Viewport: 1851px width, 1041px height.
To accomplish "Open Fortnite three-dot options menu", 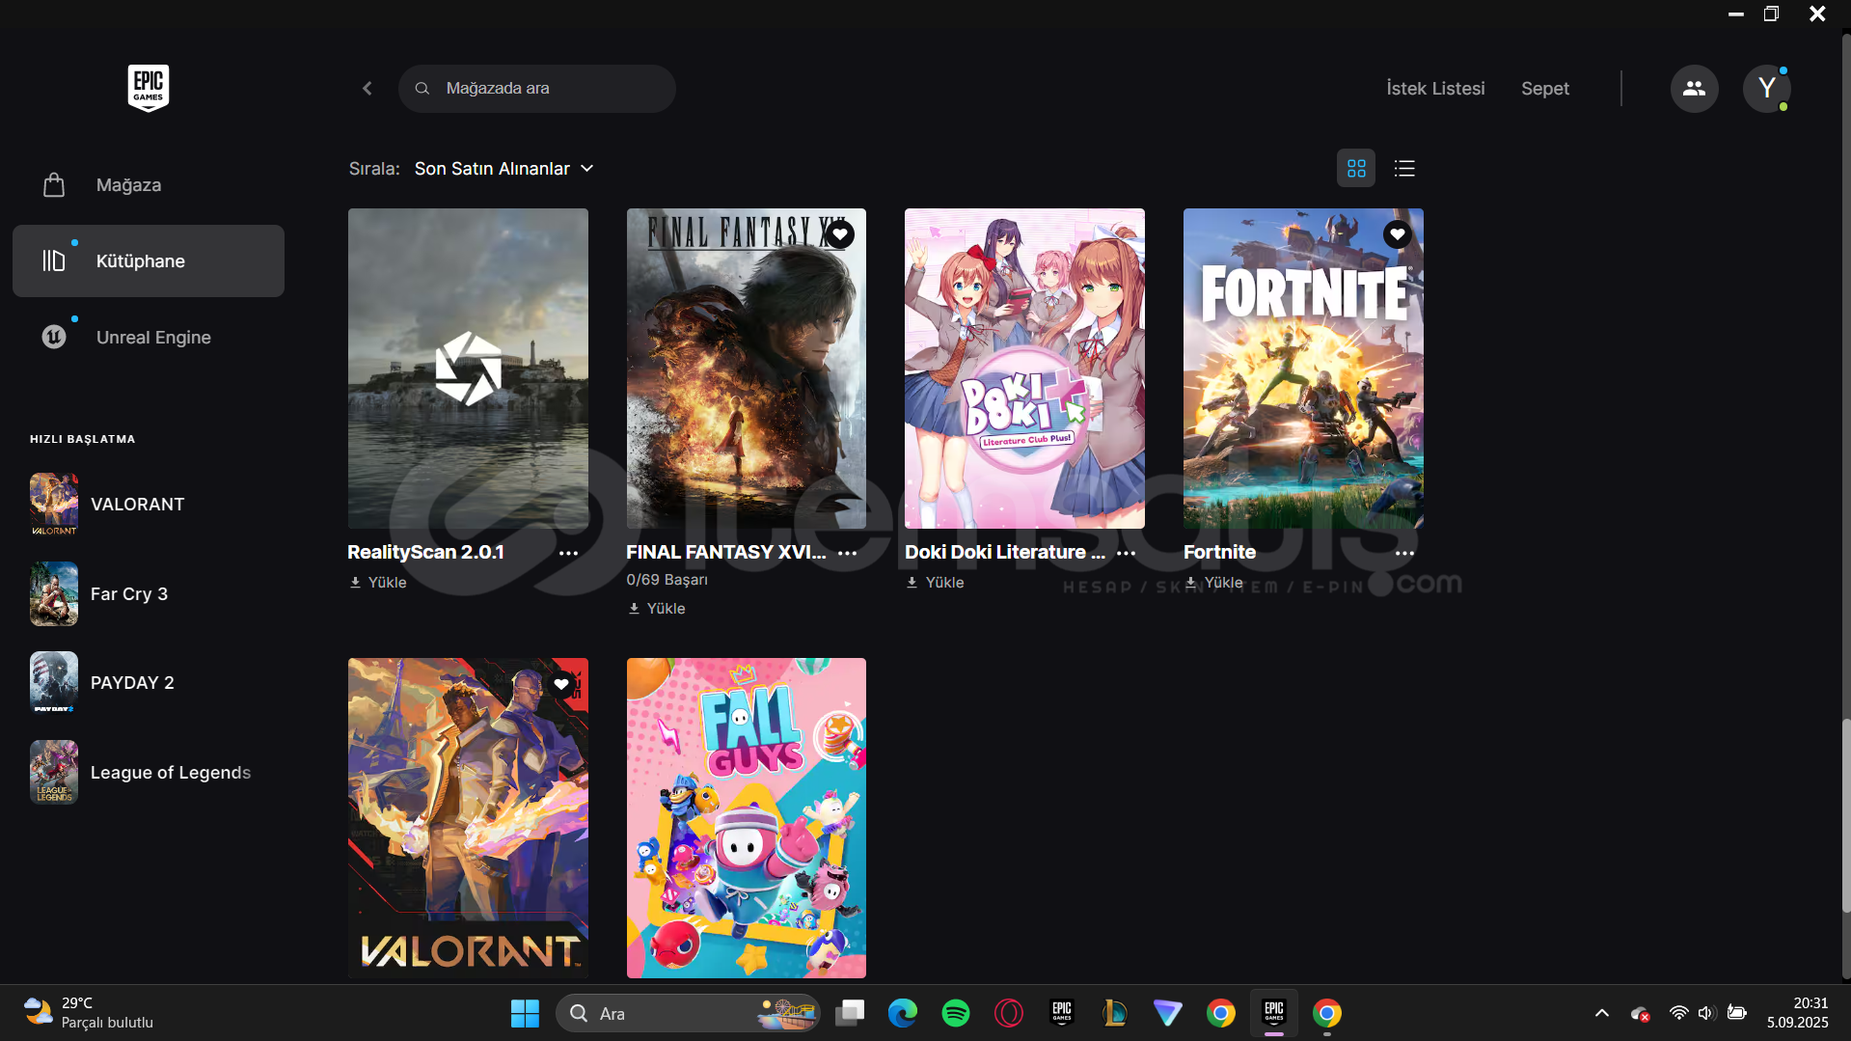I will [x=1404, y=554].
